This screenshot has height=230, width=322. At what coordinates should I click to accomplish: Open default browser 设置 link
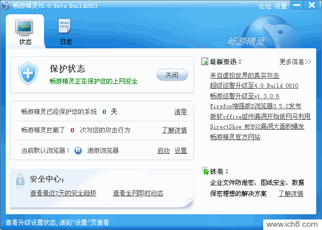click(181, 151)
